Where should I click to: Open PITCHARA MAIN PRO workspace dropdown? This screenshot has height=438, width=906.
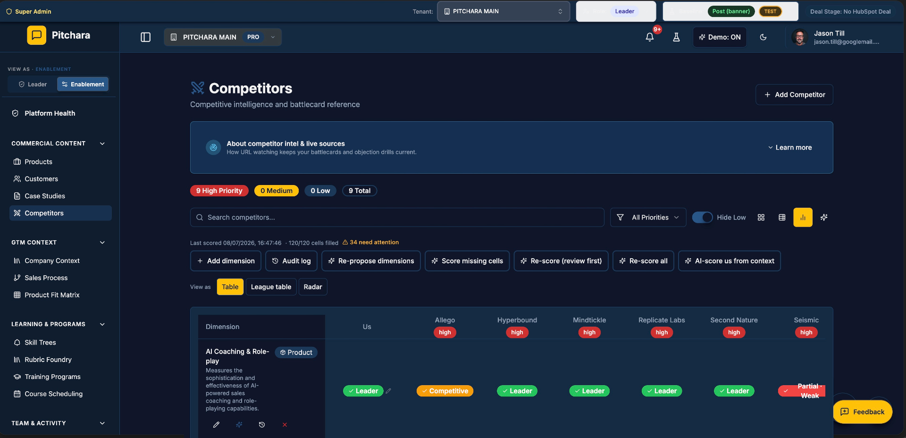223,37
